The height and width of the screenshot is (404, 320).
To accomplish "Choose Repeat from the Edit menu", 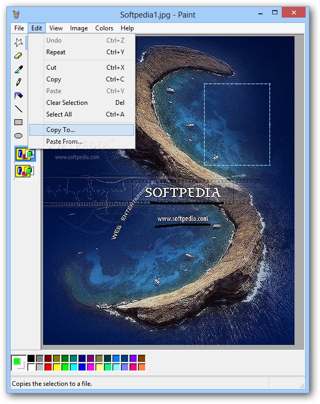I will point(81,52).
